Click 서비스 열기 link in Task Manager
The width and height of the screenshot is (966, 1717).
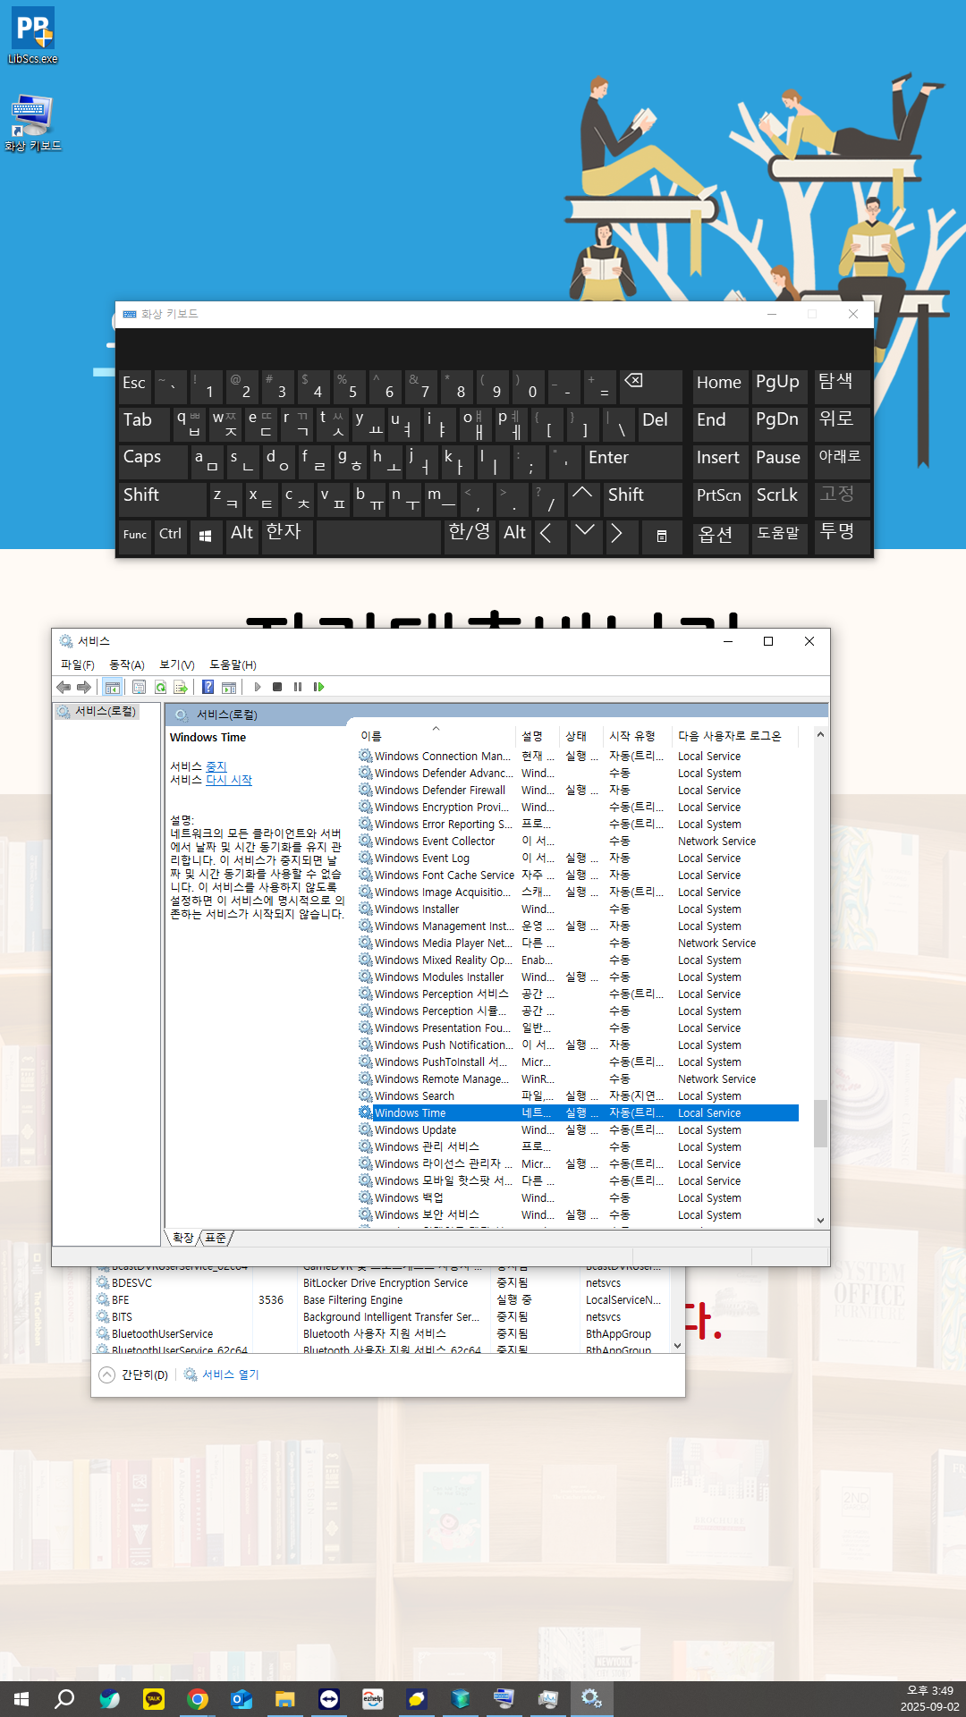click(x=230, y=1374)
